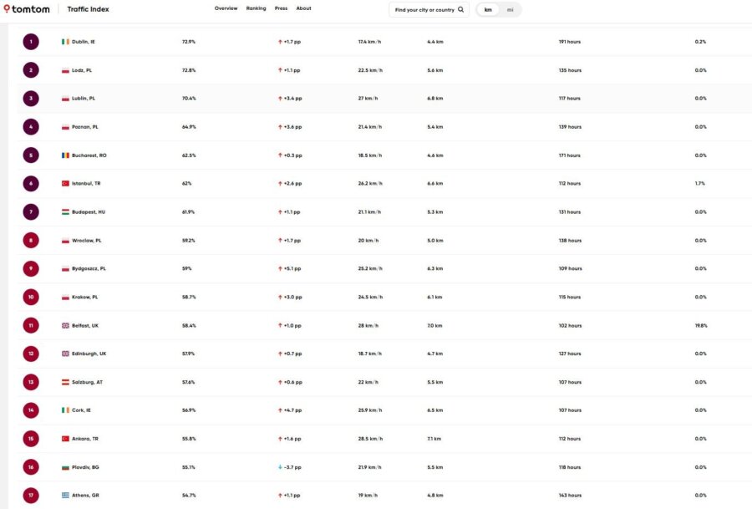Click the Romania flag beside Bucharest
This screenshot has width=752, height=509.
click(65, 155)
